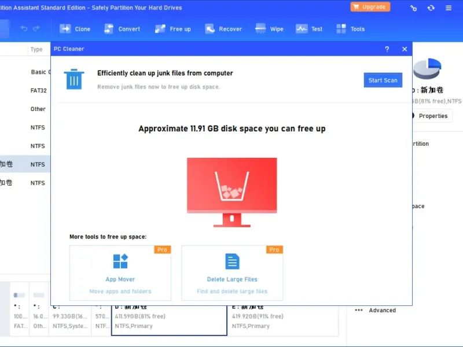Select the Free up toolbar item
Viewport: 463px width, 347px height.
point(173,29)
